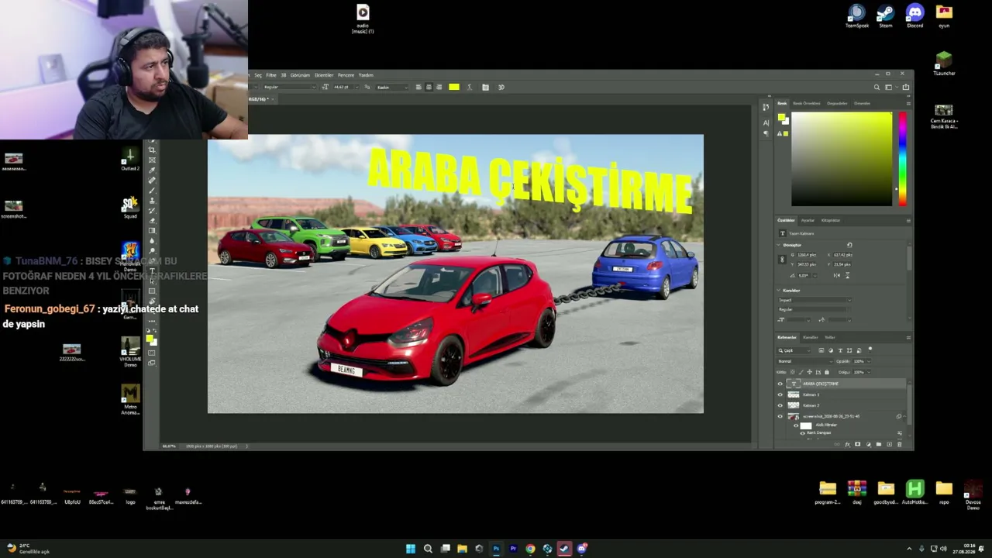
Task: Select the Crop tool in Photoshop toolbar
Action: [152, 150]
